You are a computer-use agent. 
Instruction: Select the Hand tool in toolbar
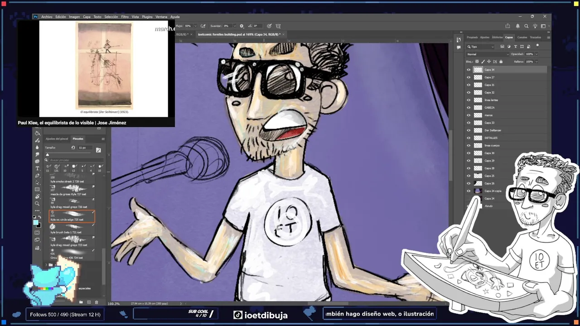point(37,197)
